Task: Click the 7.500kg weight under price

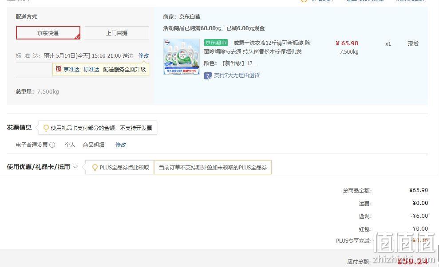Action: (349, 52)
